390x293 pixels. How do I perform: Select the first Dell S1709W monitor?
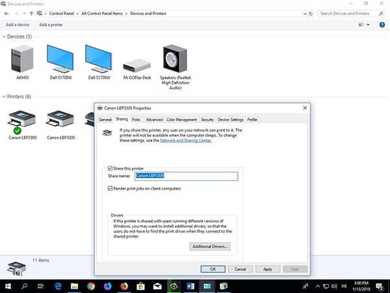(x=60, y=59)
